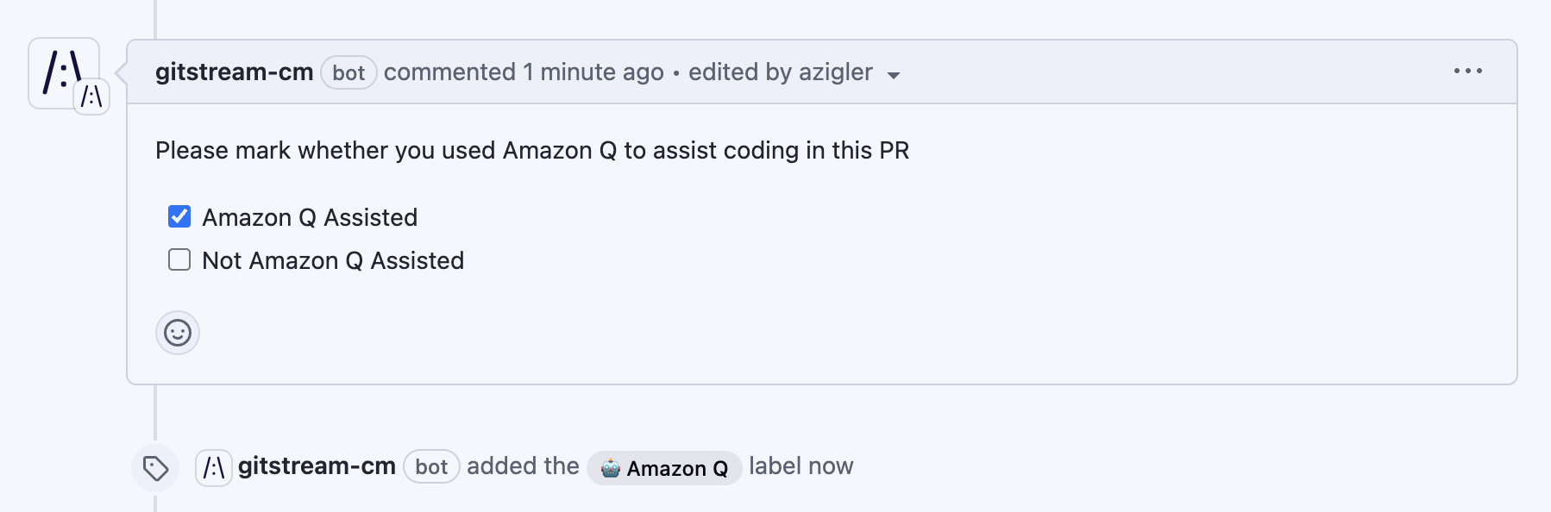Click the now timestamp in the label event

[831, 466]
